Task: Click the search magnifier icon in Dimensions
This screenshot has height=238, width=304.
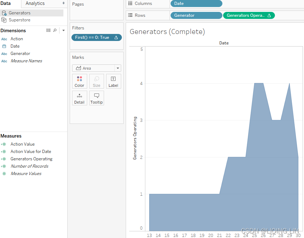Action: (55, 30)
